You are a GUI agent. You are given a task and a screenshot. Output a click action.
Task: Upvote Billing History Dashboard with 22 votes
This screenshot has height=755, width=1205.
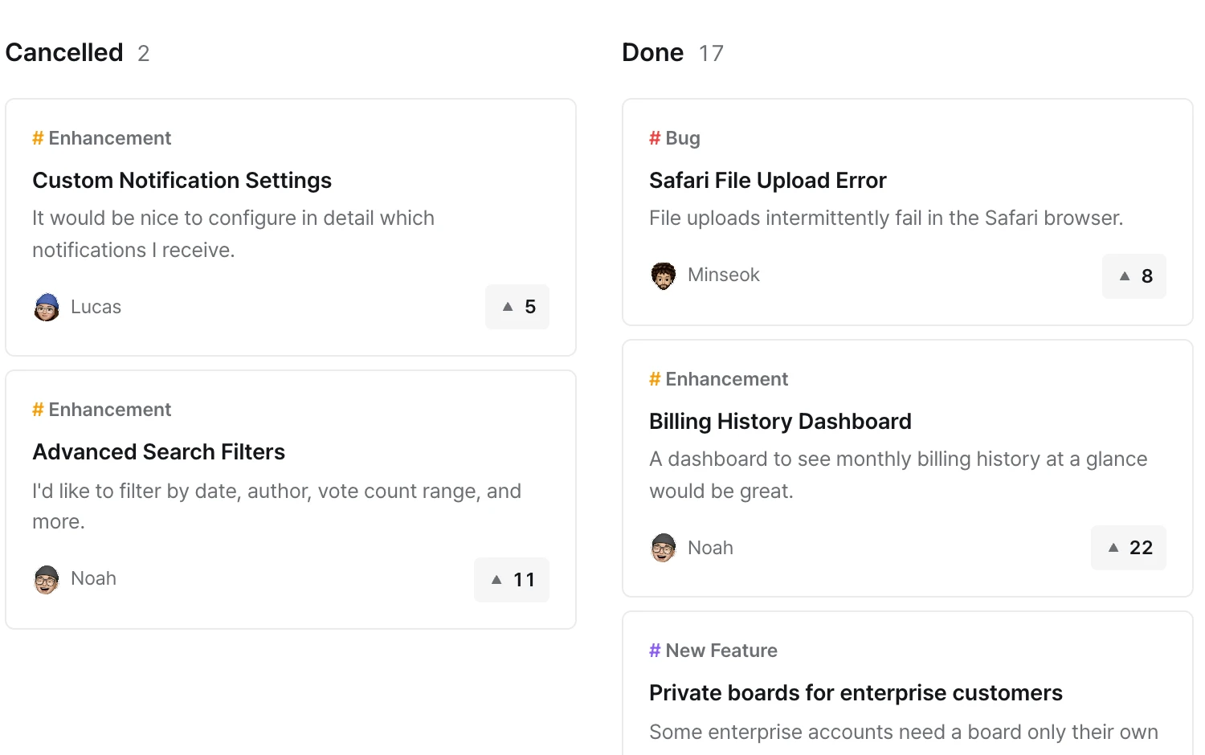1129,548
